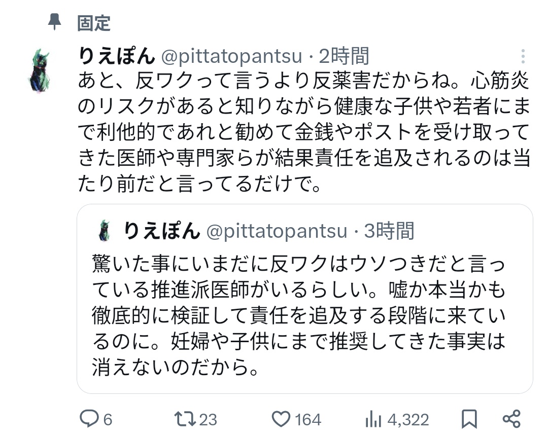Click @pittatopantsu handle on the main post
Image resolution: width=548 pixels, height=438 pixels.
pos(231,56)
